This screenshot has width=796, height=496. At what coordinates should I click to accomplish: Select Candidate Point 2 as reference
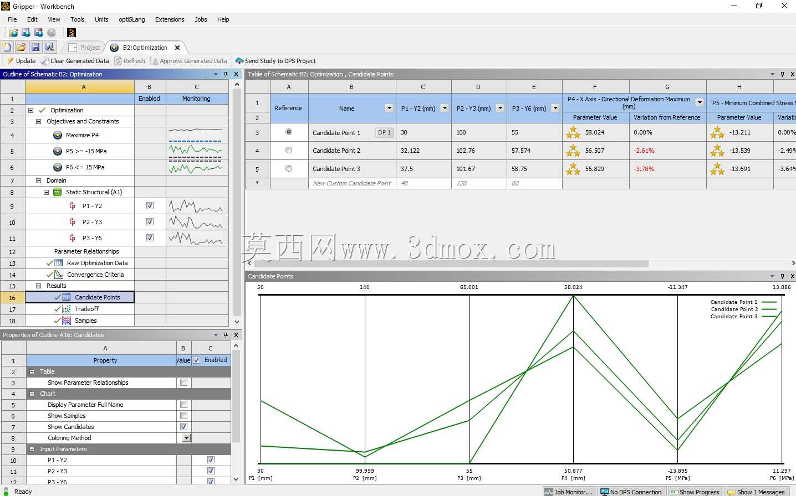point(288,150)
